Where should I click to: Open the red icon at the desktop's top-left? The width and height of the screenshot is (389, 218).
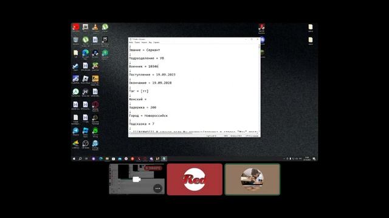(75, 27)
